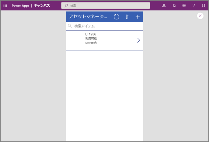The image size is (209, 142).
Task: Click the Power Apps title link
Action: click(x=20, y=6)
